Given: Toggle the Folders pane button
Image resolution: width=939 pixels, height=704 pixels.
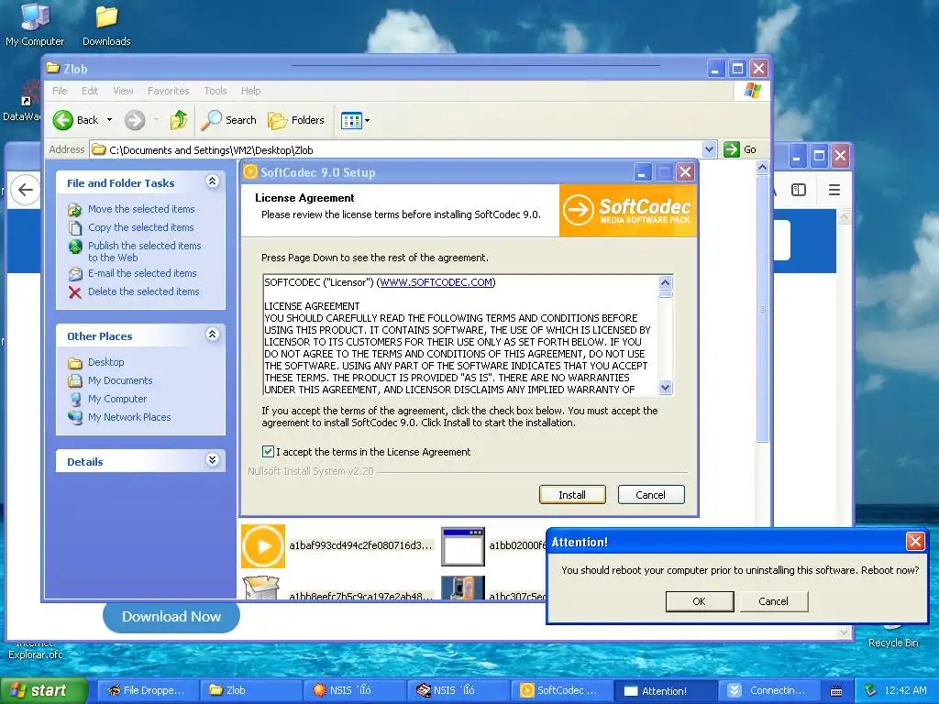Looking at the screenshot, I should click(x=296, y=120).
